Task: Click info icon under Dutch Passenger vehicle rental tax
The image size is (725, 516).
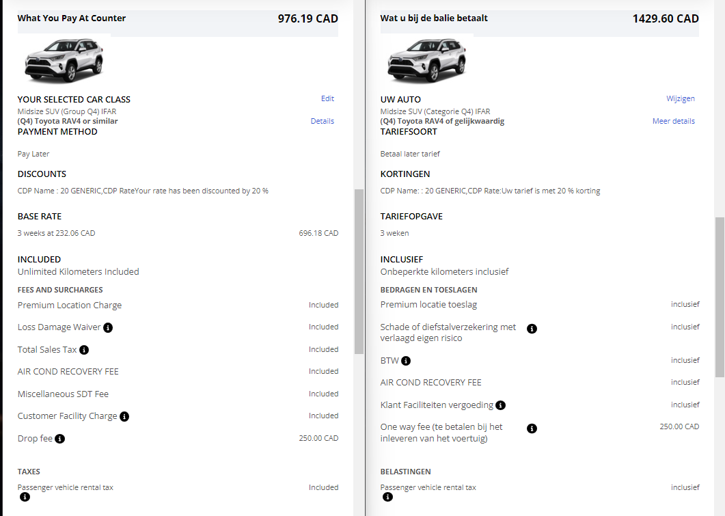Action: click(387, 498)
